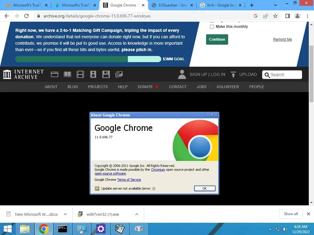Open the Images icon in archive nav
This screenshot has height=235, width=314.
pyautogui.click(x=119, y=74)
